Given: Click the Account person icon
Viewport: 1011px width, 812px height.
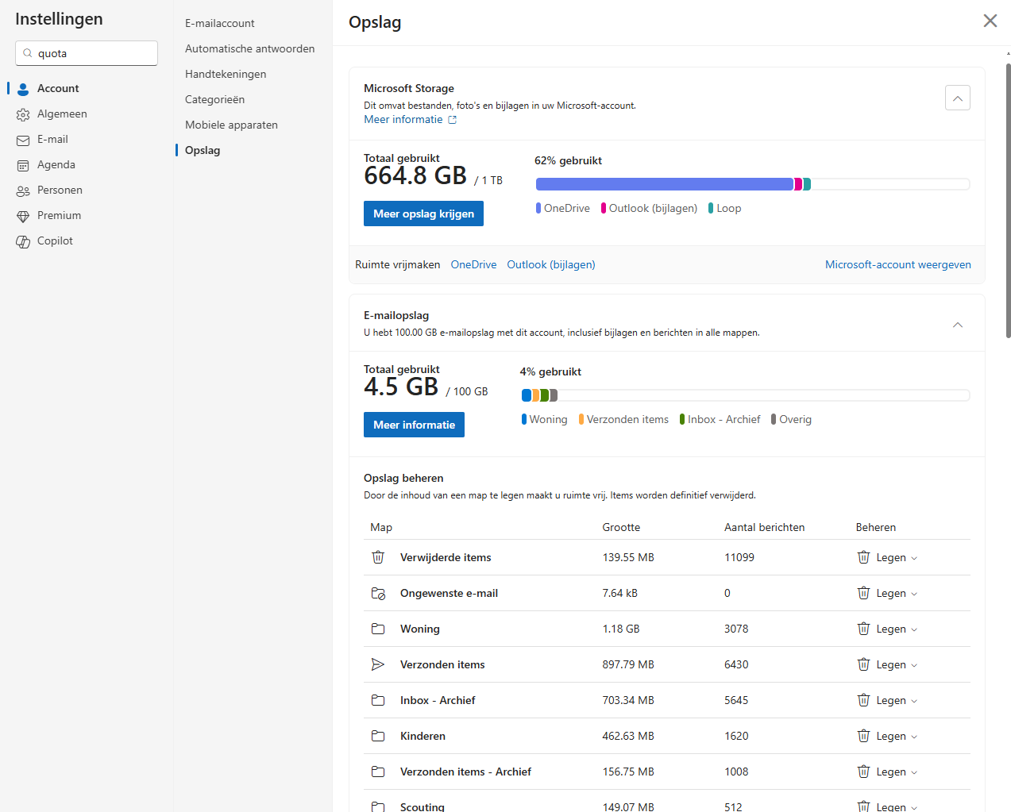Looking at the screenshot, I should 23,89.
